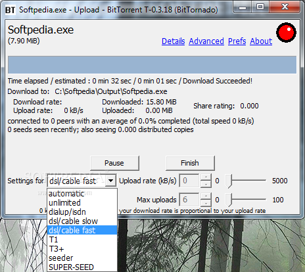Select highlighted 'dsl/cable fast' option
This screenshot has width=305, height=272.
tap(82, 230)
